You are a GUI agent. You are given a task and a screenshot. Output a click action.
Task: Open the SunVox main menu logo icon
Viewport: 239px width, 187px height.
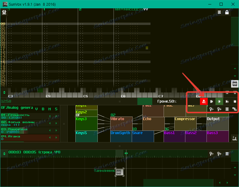tap(4, 12)
